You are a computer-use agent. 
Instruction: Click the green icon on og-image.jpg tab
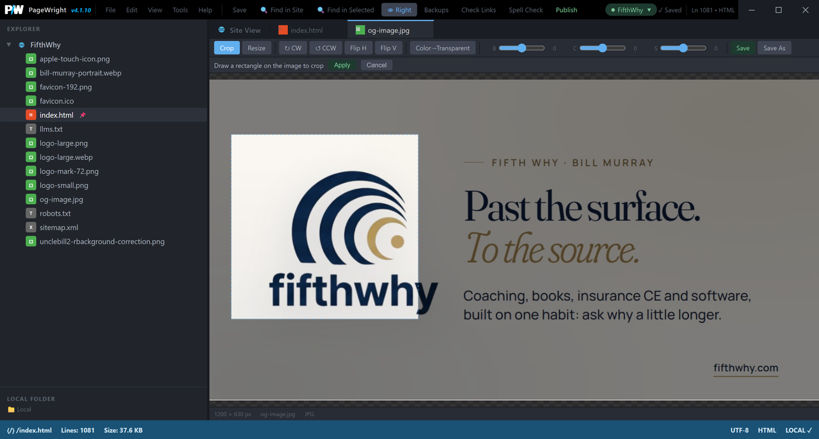point(360,30)
